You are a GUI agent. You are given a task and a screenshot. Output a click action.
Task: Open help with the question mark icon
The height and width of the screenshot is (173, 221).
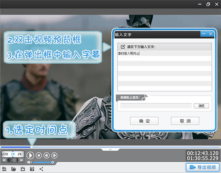(x=32, y=169)
